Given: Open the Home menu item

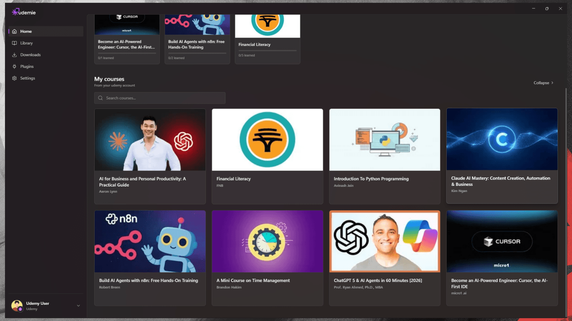Looking at the screenshot, I should pos(46,31).
